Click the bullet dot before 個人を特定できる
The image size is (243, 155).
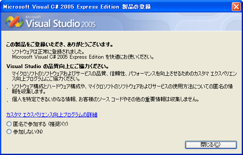[7, 101]
